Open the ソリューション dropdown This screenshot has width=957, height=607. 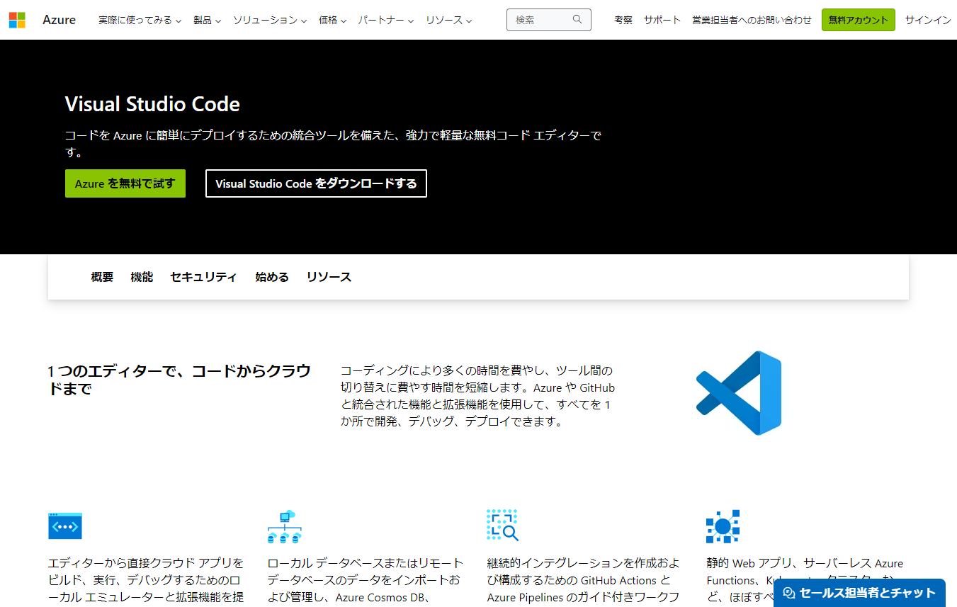269,20
